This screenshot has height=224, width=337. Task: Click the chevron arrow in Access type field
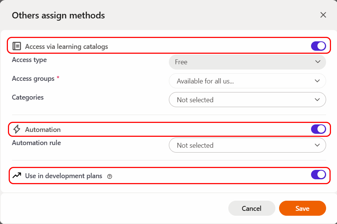pos(318,62)
